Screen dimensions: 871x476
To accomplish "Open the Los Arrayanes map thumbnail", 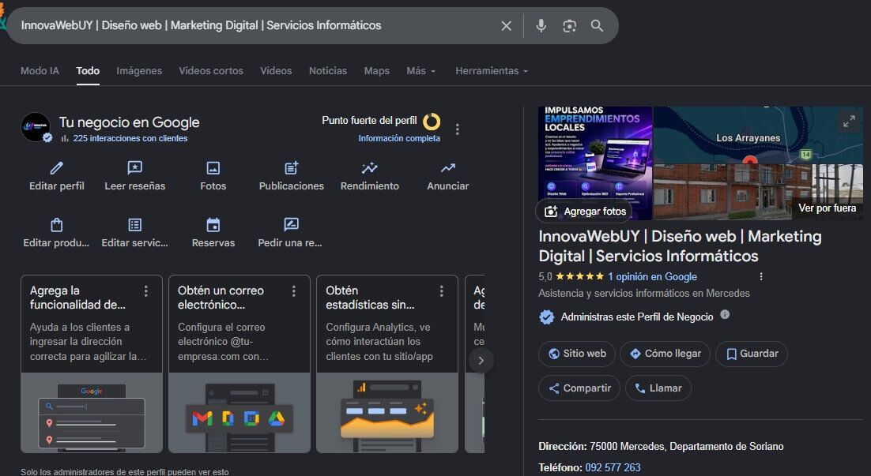I will pos(758,135).
